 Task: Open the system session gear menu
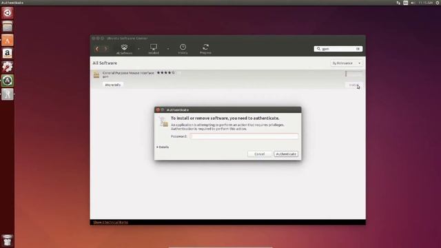(x=438, y=3)
